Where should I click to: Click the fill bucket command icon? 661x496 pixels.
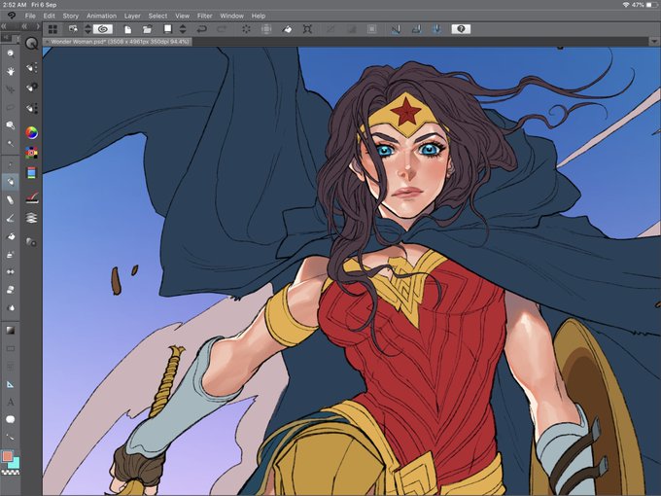[287, 29]
